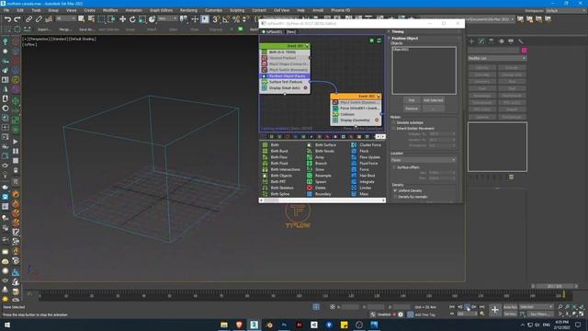Click the Remove button under Objects
Viewport: 588px width, 331px height.
coord(412,108)
